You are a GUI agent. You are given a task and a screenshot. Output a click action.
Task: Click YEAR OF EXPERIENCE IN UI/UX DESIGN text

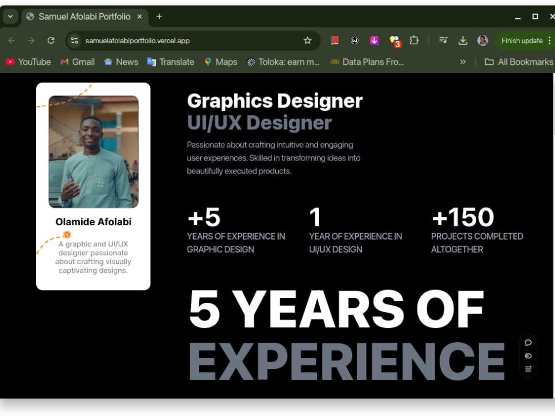355,243
